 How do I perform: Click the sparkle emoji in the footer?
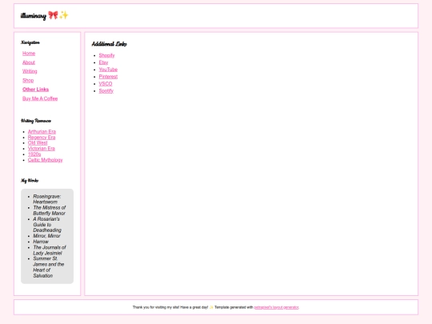[x=211, y=307]
